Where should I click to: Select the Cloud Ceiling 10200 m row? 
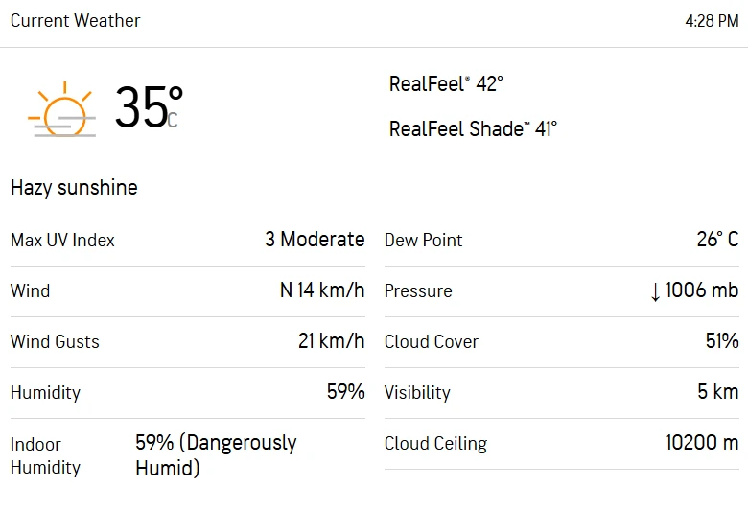[x=562, y=444]
